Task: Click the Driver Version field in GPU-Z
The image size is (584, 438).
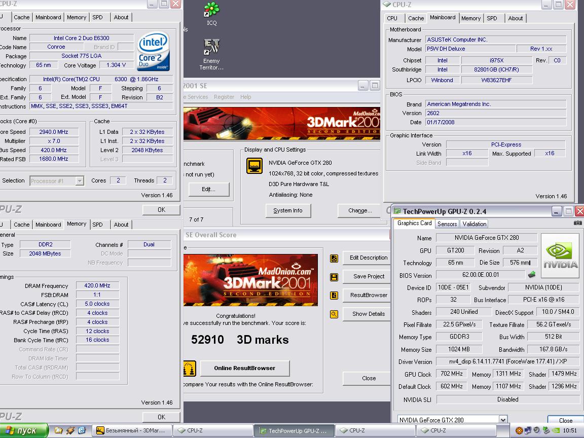Action: coord(507,361)
